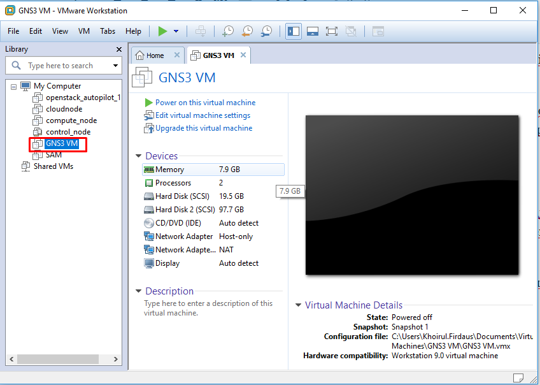Toggle the thumbnail bar view icon
The width and height of the screenshot is (540, 385).
point(313,31)
